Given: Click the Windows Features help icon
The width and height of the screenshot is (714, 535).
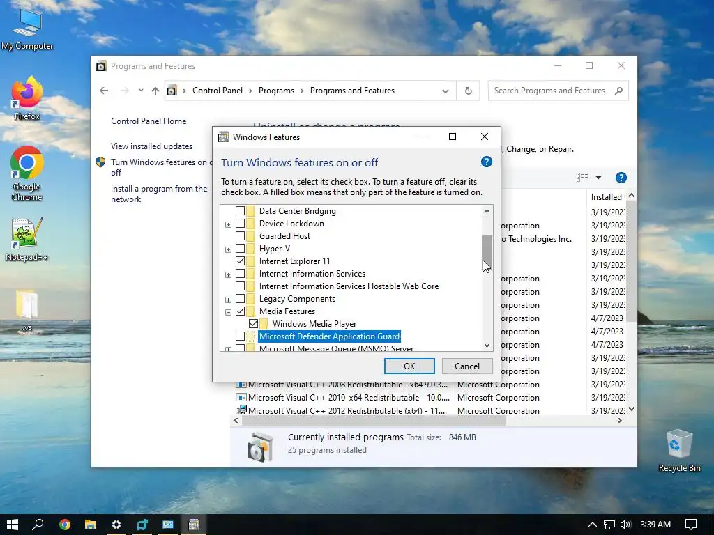Looking at the screenshot, I should pyautogui.click(x=486, y=162).
